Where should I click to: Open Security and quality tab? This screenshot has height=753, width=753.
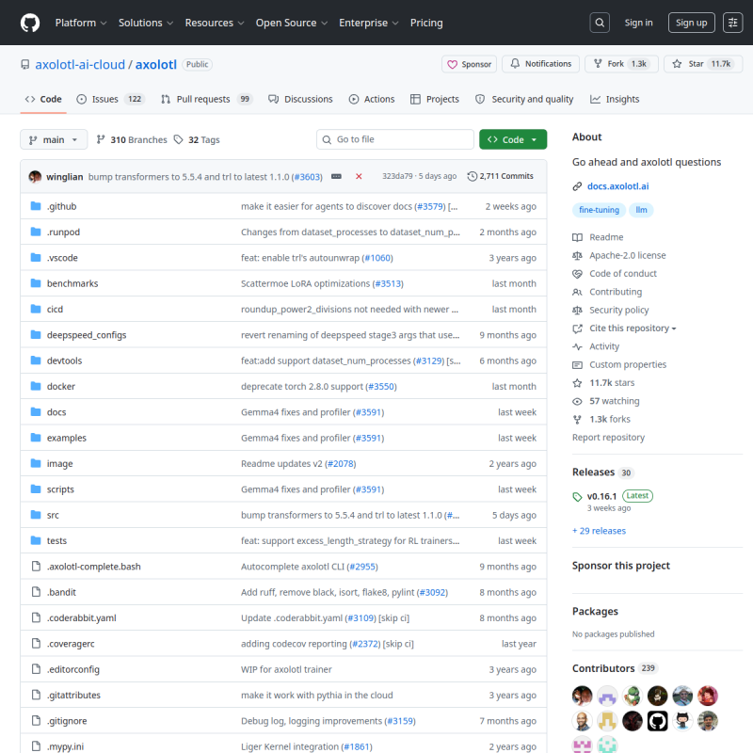tap(524, 99)
